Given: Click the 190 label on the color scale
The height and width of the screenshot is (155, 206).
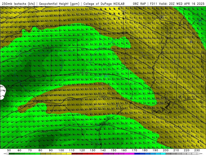Looking at the screenshot, I should (155, 150).
